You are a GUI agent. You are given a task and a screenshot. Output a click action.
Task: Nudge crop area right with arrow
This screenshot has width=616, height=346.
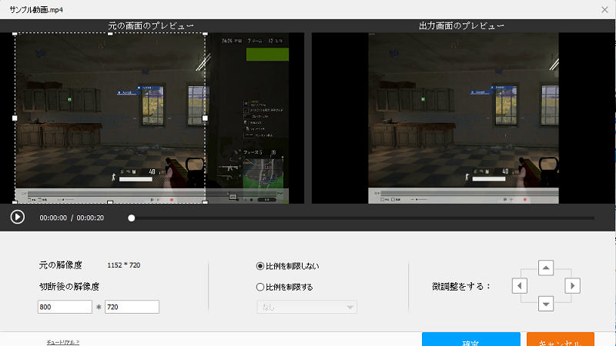click(x=572, y=286)
